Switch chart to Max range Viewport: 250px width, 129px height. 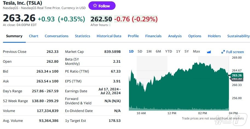[196, 51]
